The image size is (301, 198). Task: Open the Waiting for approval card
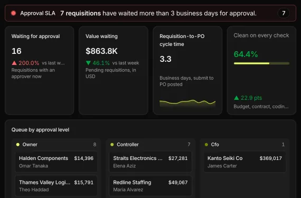[40, 70]
